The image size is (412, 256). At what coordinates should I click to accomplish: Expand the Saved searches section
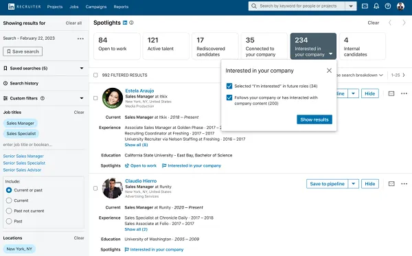tap(82, 68)
